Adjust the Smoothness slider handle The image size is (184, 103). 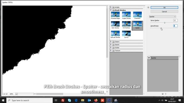click(161, 28)
